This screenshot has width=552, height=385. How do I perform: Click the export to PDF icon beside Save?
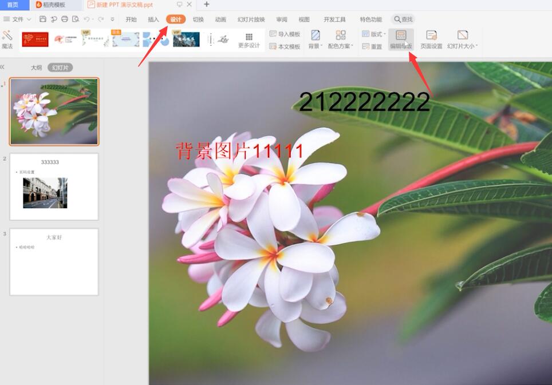tap(54, 19)
